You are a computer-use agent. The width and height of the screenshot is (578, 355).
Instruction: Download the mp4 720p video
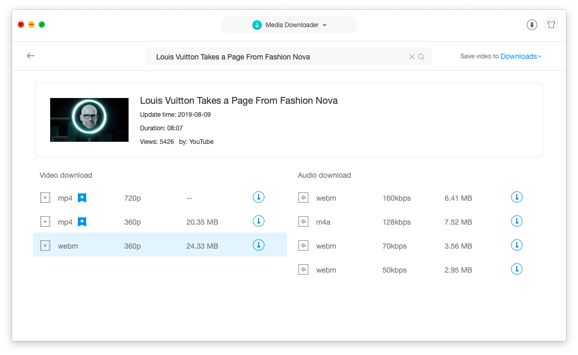[x=258, y=197]
